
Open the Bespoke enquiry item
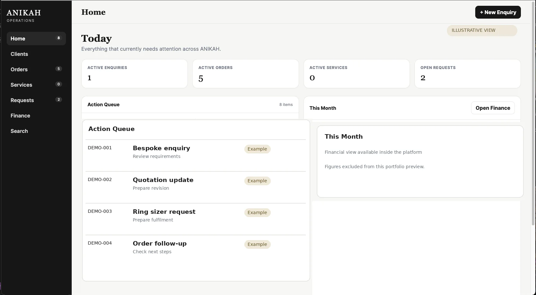click(195, 155)
